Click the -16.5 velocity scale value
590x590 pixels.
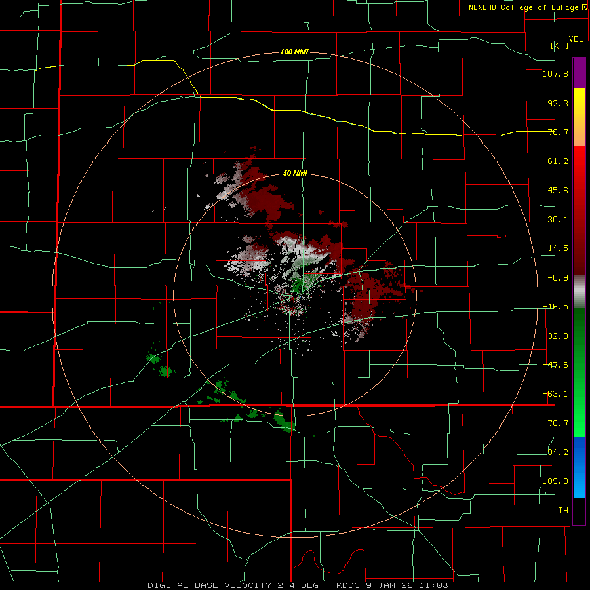(x=555, y=307)
